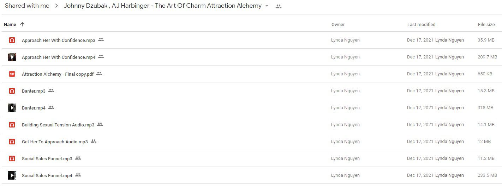
Task: Open the Banter.mp4 video thumbnail
Action: point(12,108)
